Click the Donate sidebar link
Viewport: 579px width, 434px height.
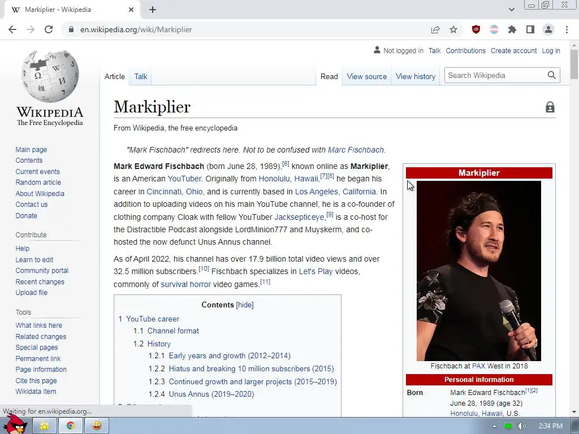pyautogui.click(x=26, y=215)
